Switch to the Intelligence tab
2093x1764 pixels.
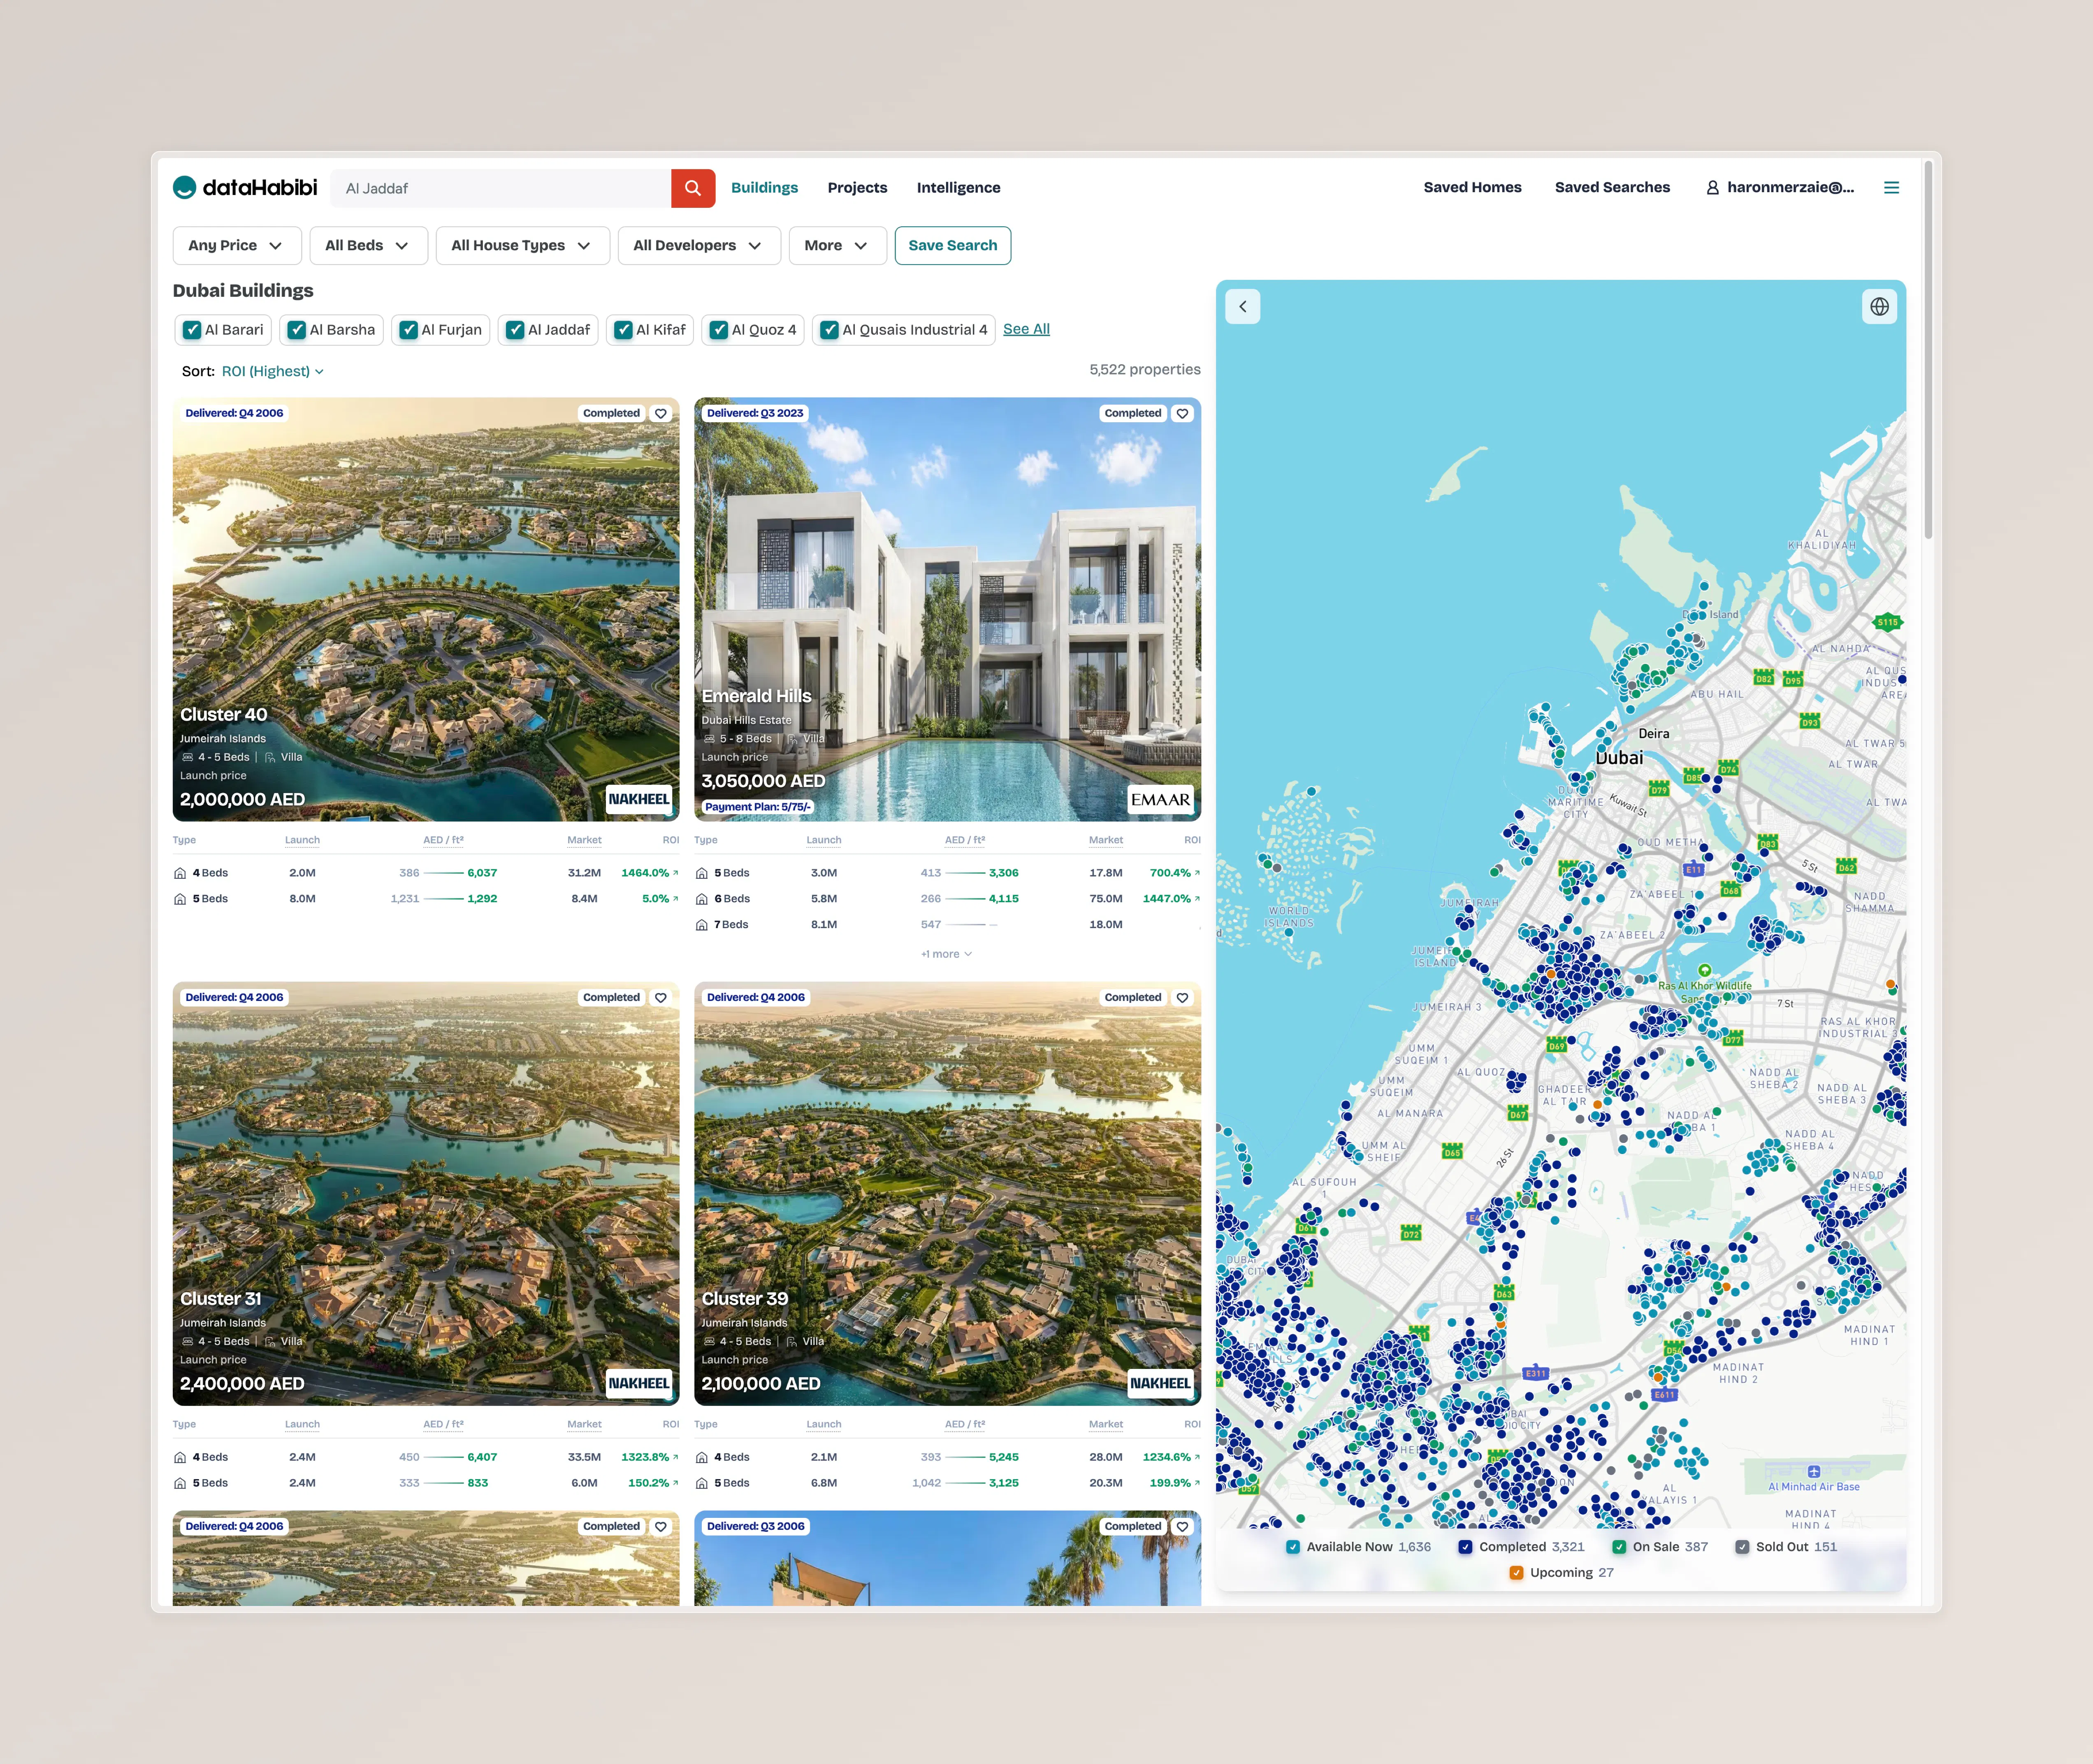click(x=958, y=188)
